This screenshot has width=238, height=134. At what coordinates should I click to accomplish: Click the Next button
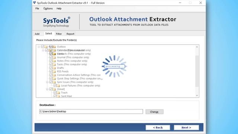coord(186,127)
